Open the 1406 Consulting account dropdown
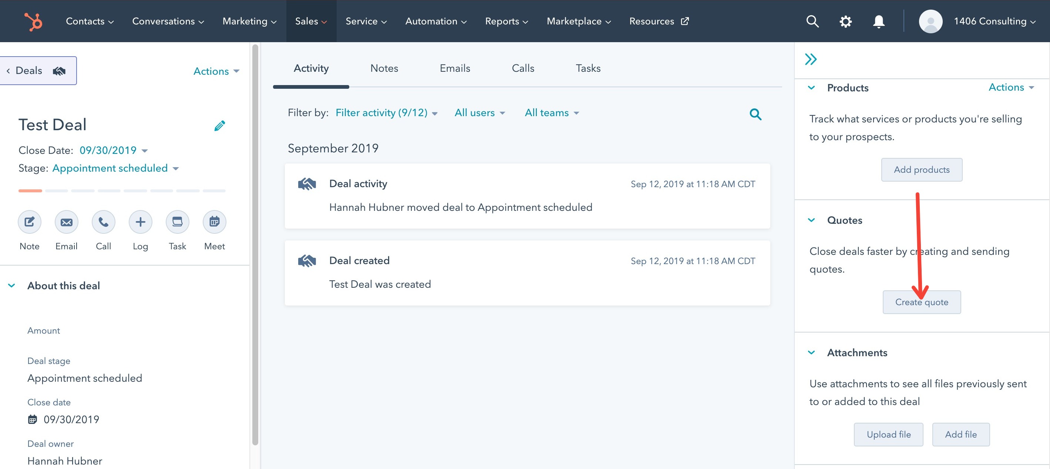This screenshot has height=469, width=1050. (994, 21)
